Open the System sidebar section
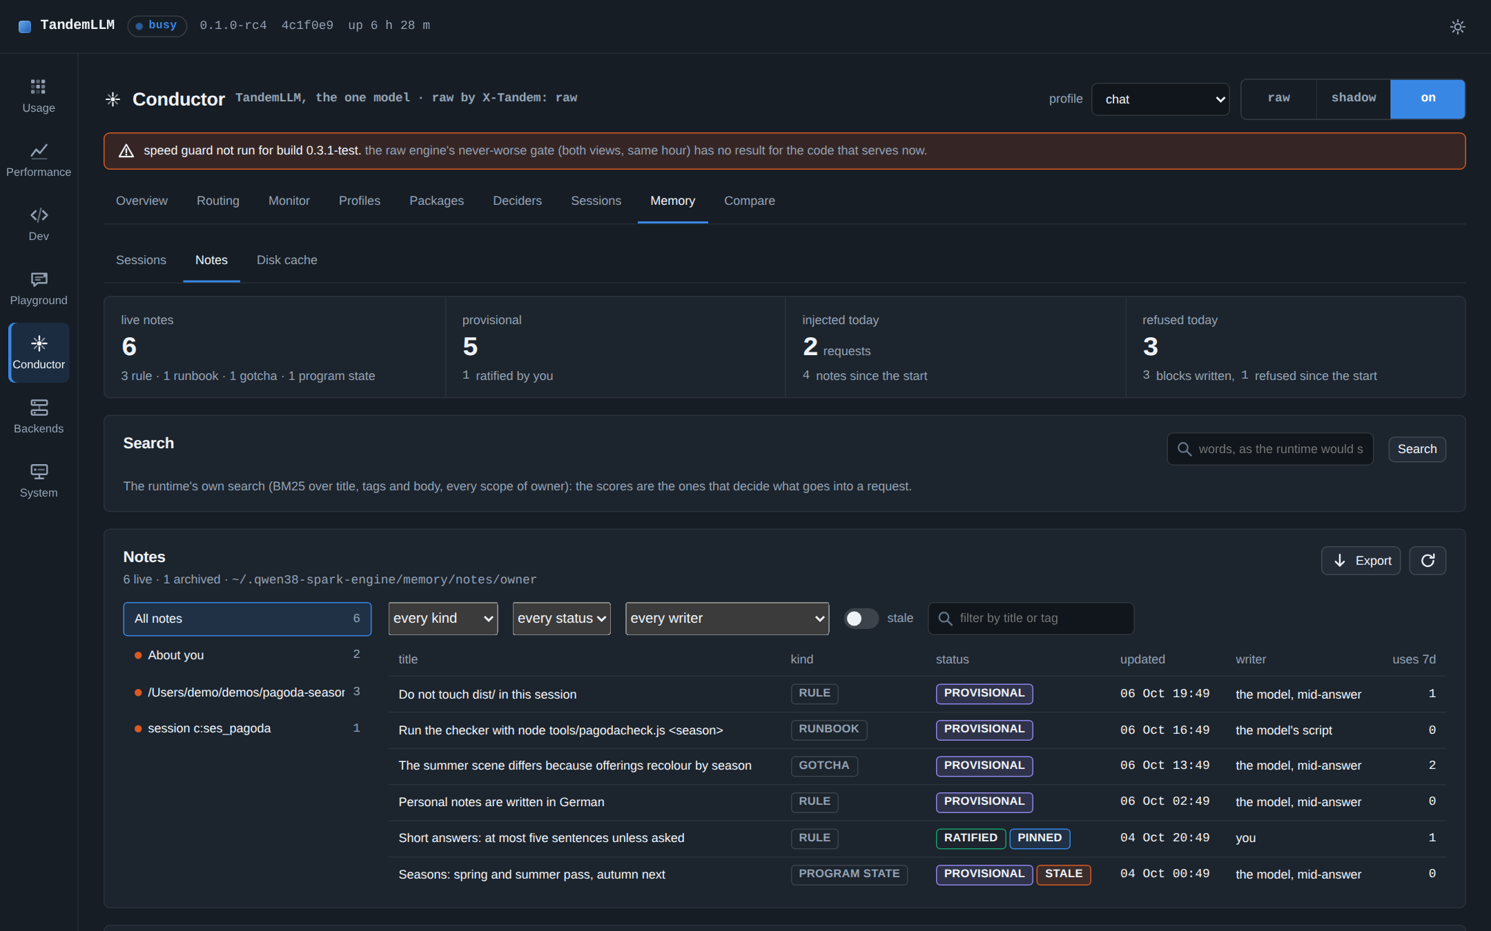This screenshot has height=931, width=1491. 39,481
